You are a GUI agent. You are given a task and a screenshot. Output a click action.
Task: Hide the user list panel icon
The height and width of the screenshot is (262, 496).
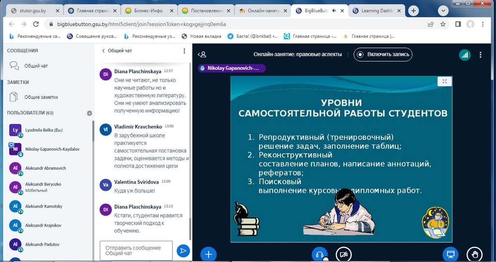point(202,55)
